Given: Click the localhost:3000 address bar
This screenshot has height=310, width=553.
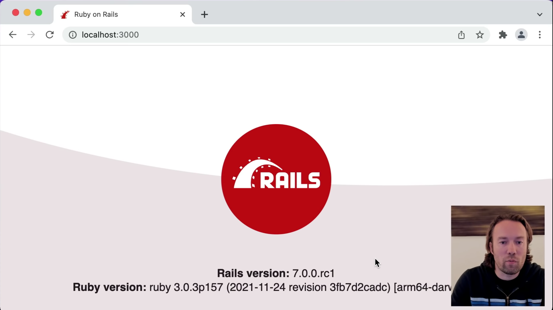Looking at the screenshot, I should 110,34.
